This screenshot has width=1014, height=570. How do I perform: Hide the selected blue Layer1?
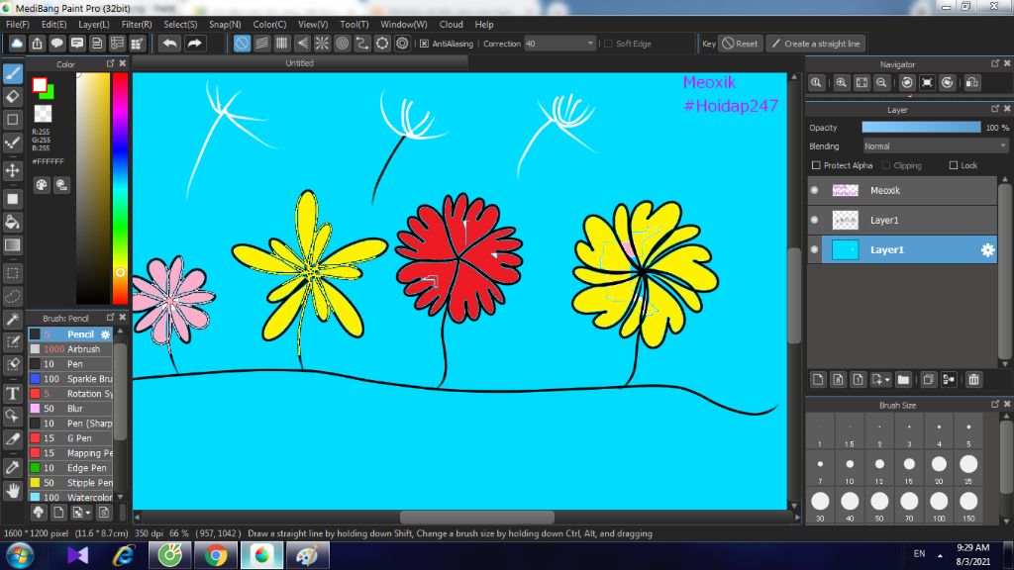[815, 250]
